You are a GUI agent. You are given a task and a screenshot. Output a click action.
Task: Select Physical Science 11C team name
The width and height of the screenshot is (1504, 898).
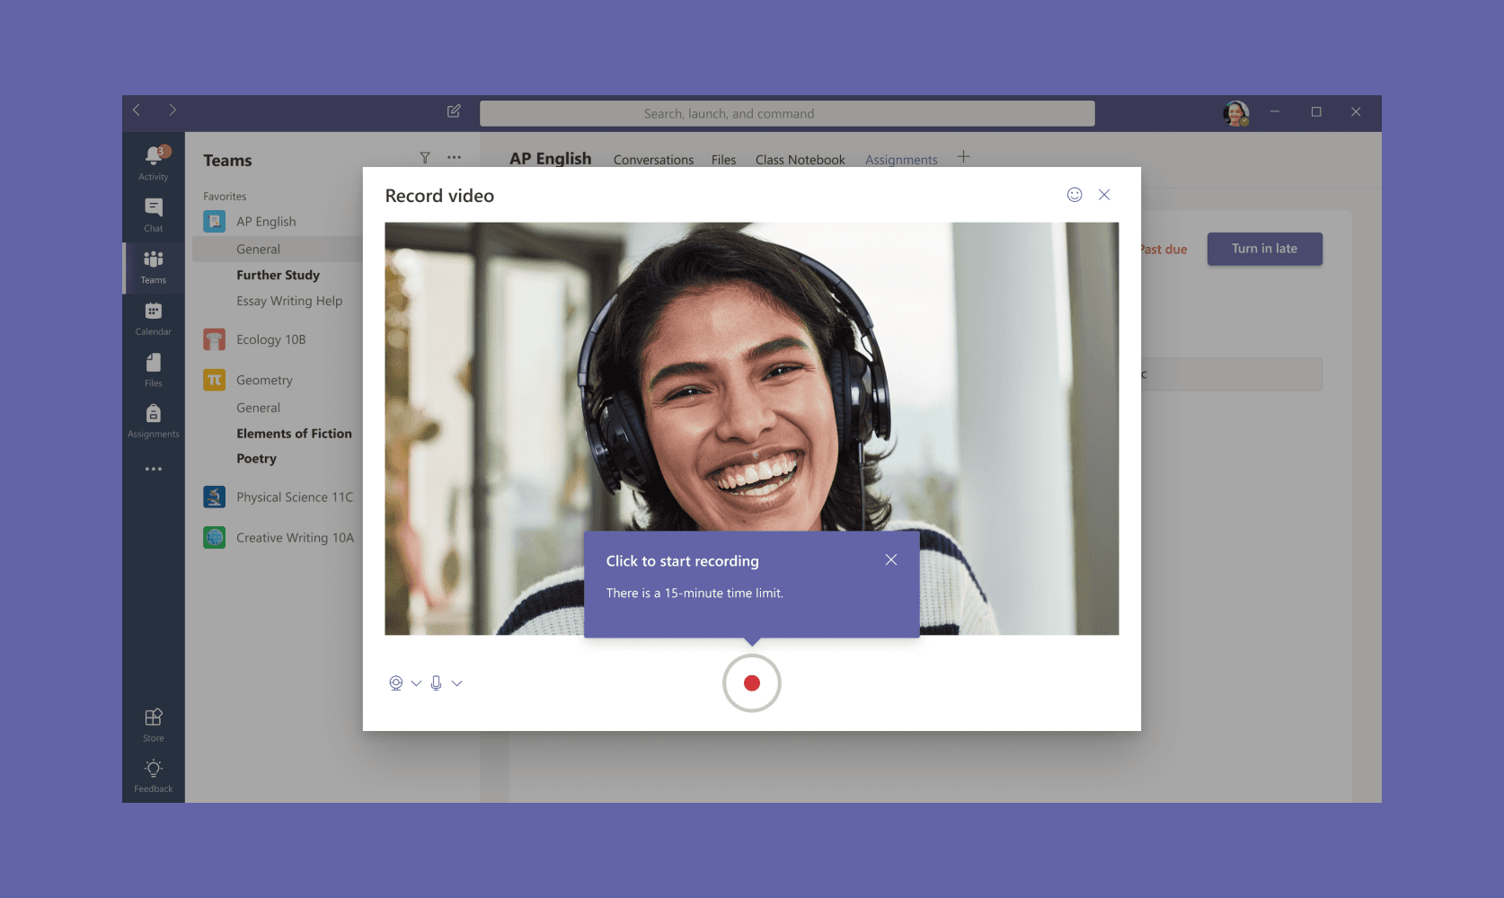click(295, 497)
